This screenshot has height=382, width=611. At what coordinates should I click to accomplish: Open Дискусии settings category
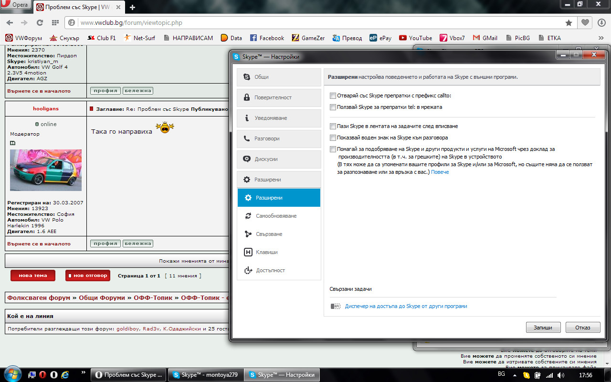(x=279, y=159)
